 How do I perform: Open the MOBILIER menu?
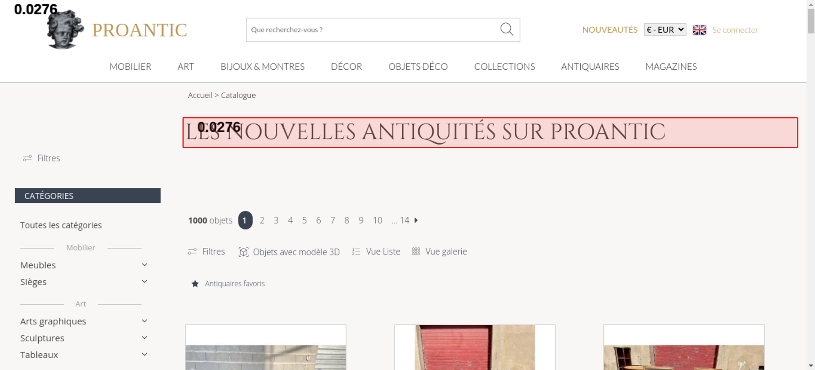130,66
